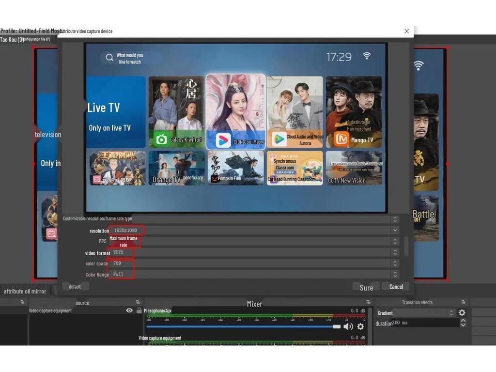Screen dimensions: 496x372
Task: Click the 1920x1080 resolution value
Action: 125,230
